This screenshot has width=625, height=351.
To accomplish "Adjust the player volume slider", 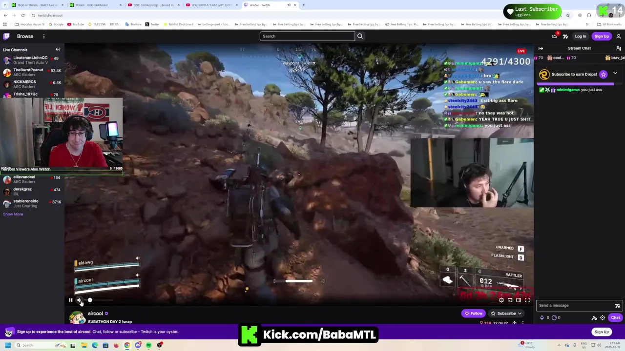I will click(x=99, y=300).
